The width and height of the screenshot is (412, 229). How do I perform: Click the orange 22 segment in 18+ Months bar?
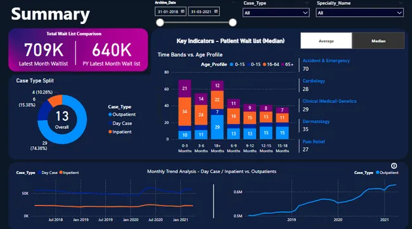tap(217, 100)
